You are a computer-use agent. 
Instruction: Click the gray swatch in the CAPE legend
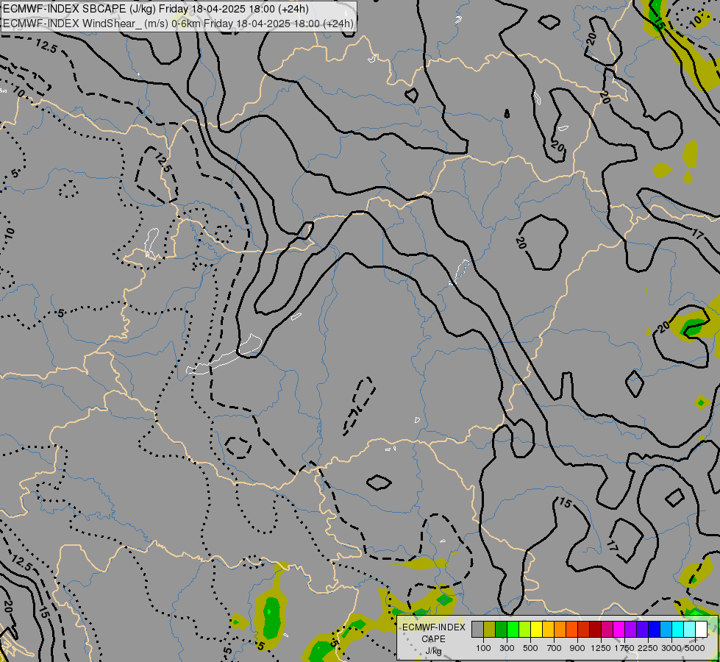[x=477, y=630]
